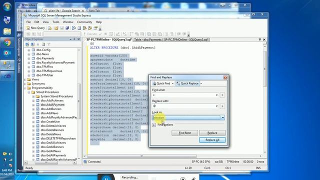Open the Find what history dropdown
Image resolution: width=320 pixels, height=180 pixels.
[x=216, y=95]
